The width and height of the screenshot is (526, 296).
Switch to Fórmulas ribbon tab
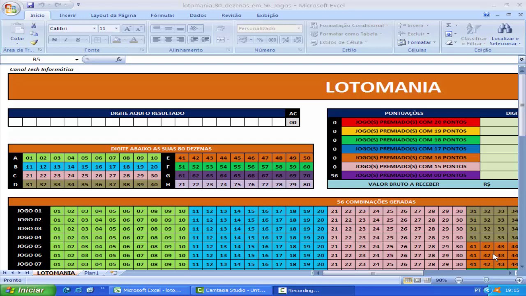pyautogui.click(x=162, y=15)
